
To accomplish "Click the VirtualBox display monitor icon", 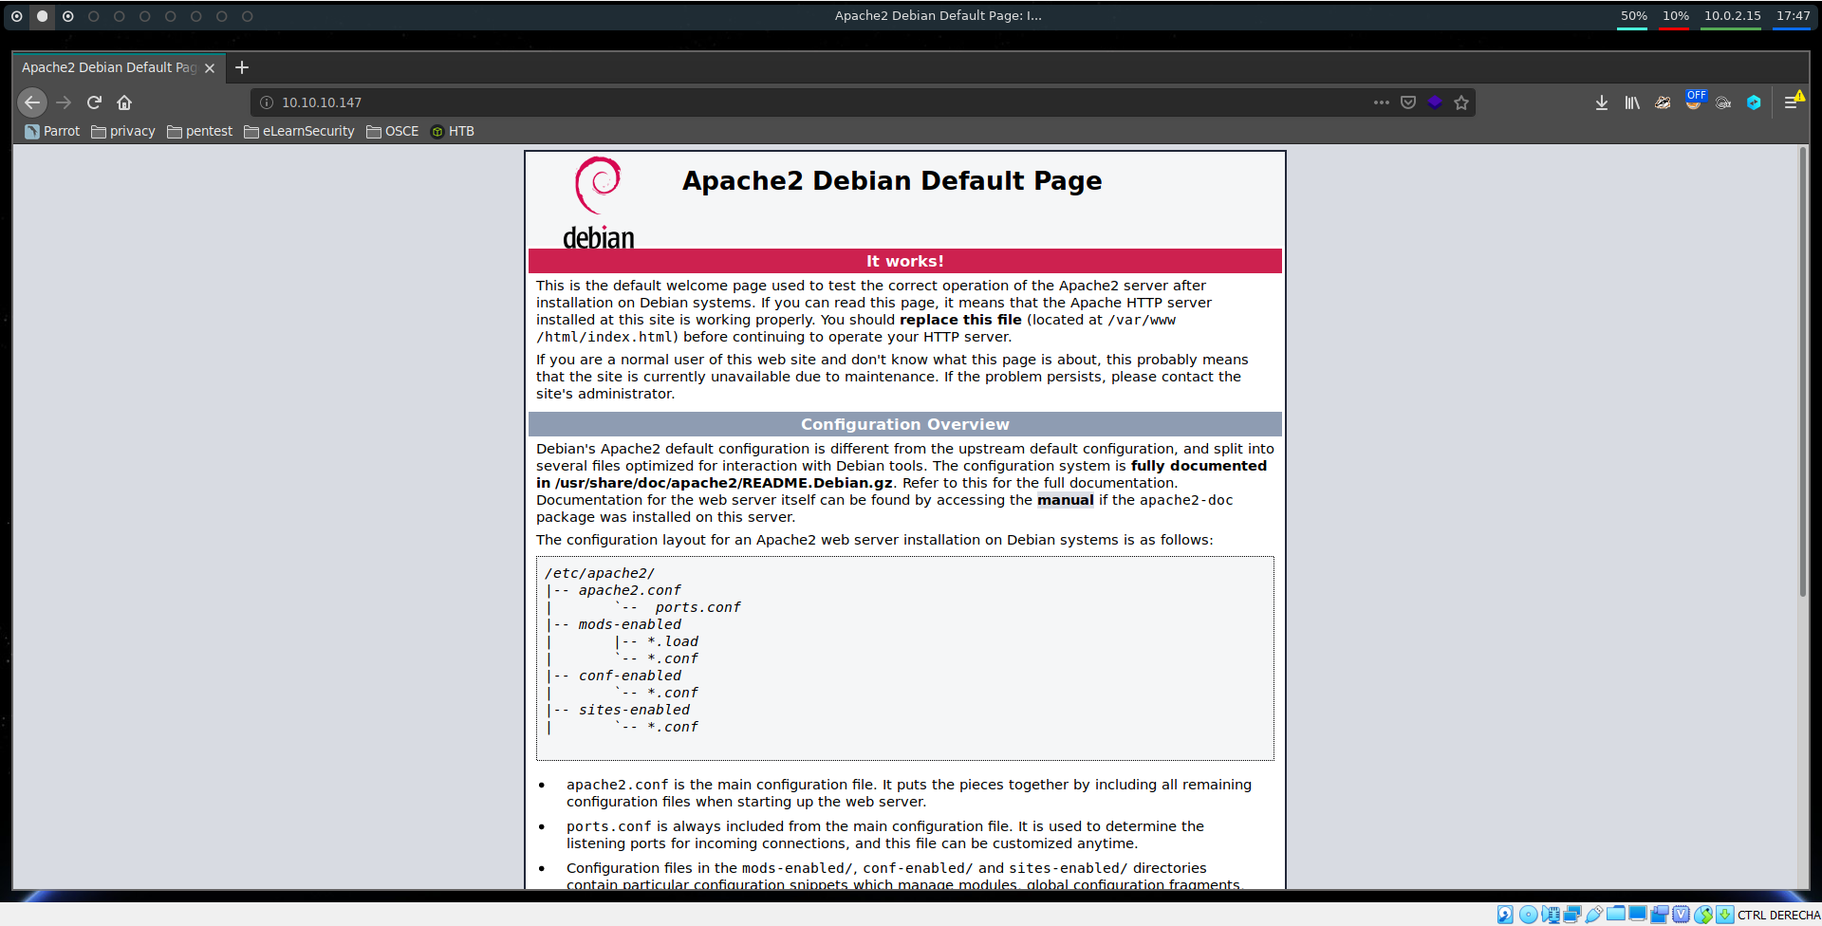I will 1638,914.
